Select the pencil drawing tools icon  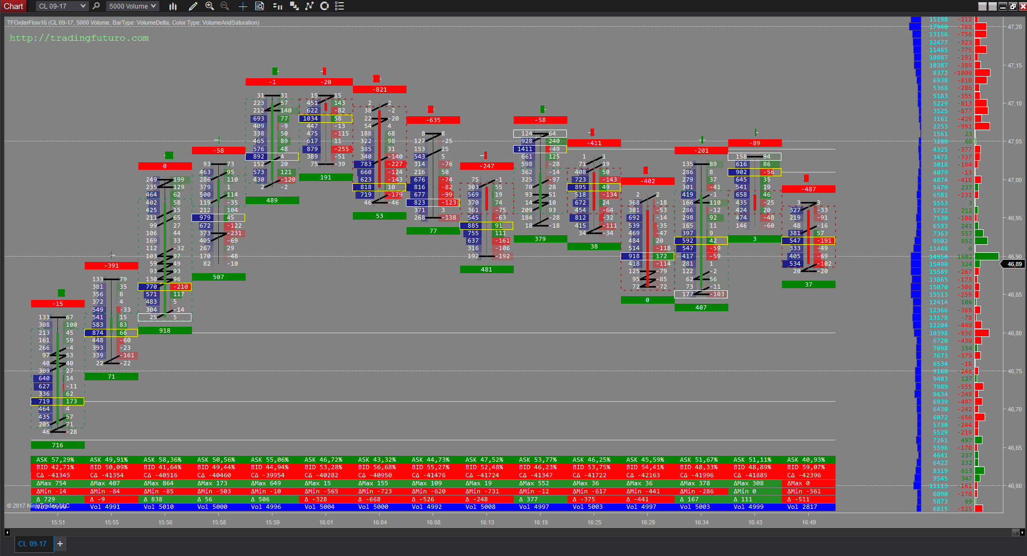(193, 6)
